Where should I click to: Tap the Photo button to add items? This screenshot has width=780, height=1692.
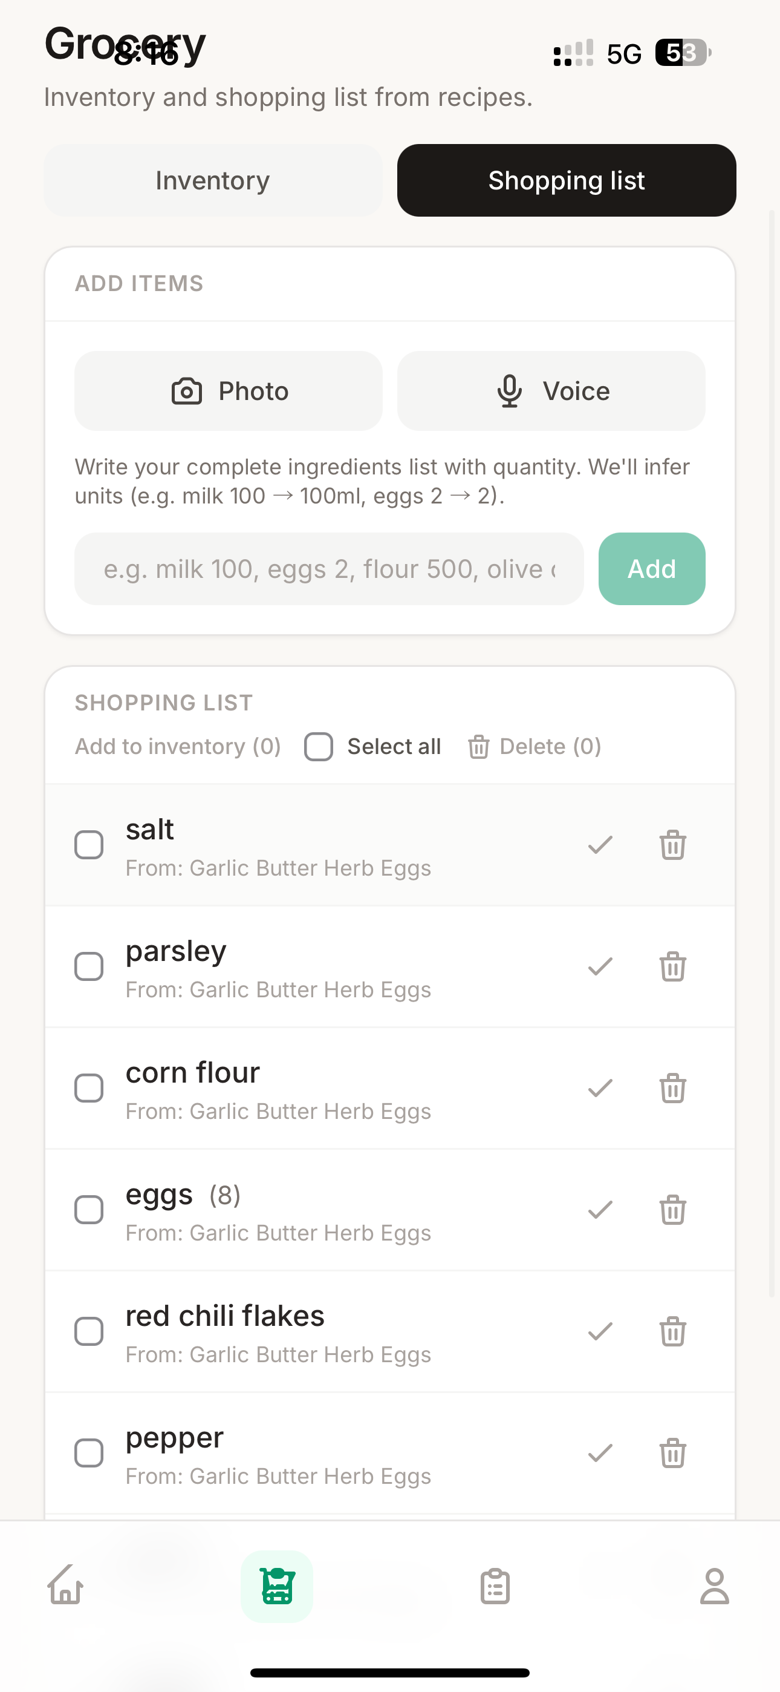point(229,391)
